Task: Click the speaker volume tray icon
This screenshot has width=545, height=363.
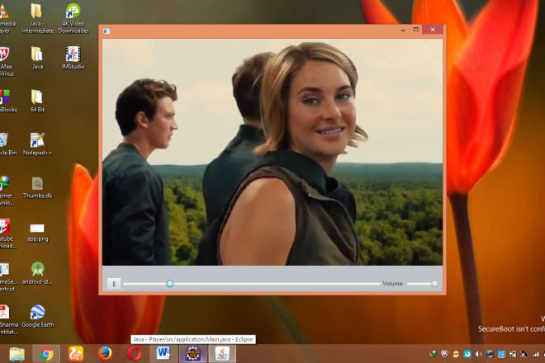Action: click(479, 354)
